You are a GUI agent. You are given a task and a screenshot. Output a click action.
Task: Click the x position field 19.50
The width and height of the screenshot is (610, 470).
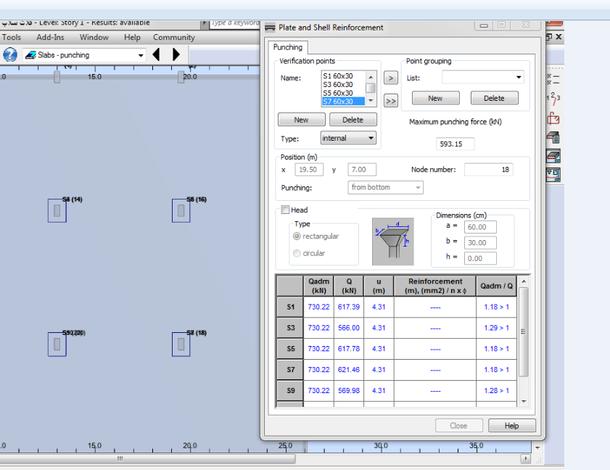tap(309, 170)
